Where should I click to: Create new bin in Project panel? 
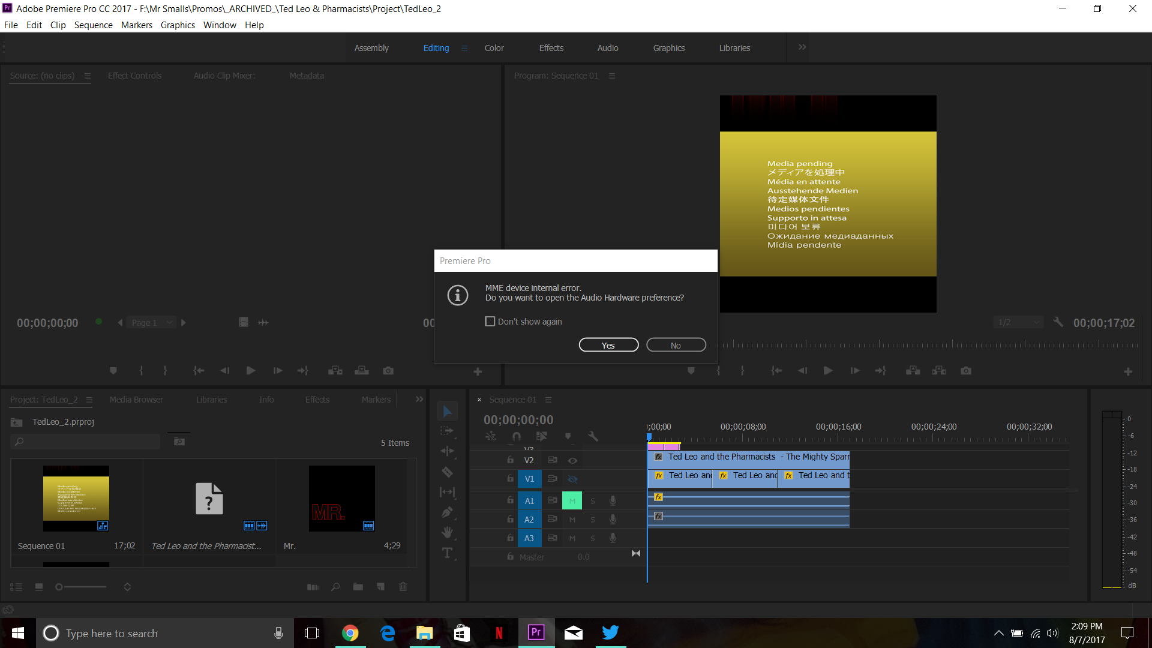tap(358, 587)
